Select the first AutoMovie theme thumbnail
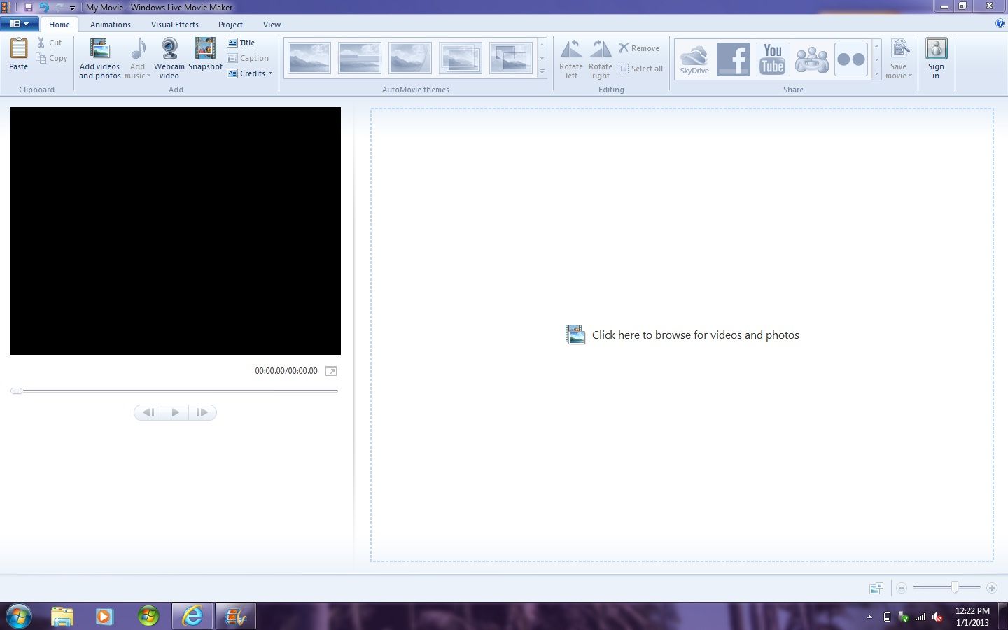The width and height of the screenshot is (1008, 630). (x=309, y=58)
